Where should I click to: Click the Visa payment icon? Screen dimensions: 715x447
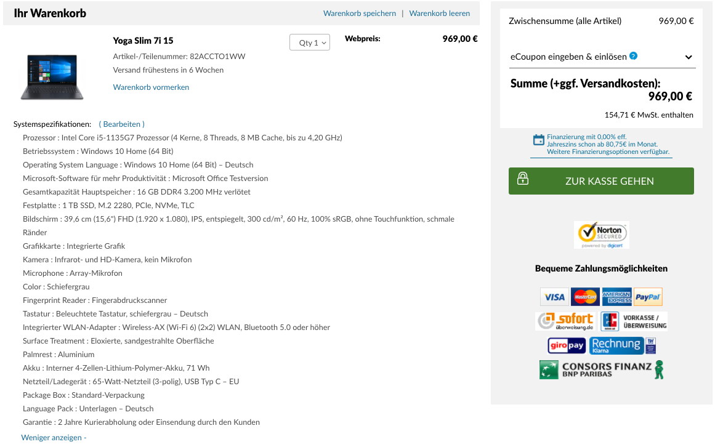click(x=554, y=297)
